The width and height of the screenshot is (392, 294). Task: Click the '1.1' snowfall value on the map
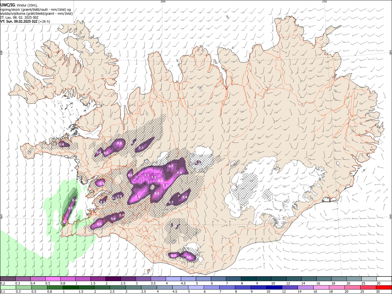tap(147, 175)
